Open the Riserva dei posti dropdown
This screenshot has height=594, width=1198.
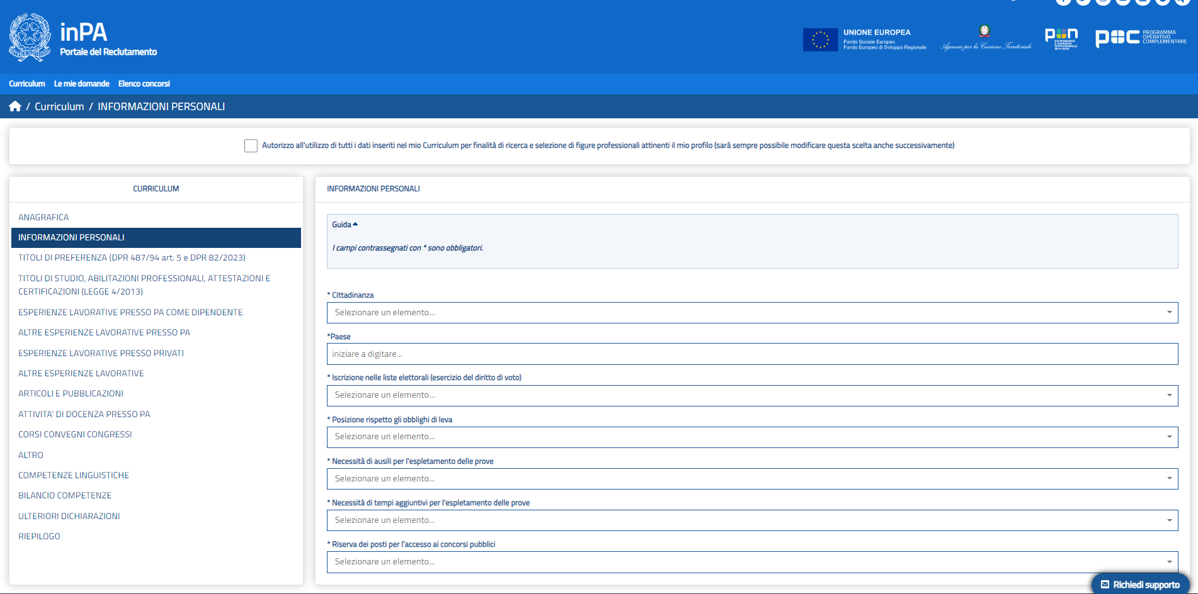(752, 562)
